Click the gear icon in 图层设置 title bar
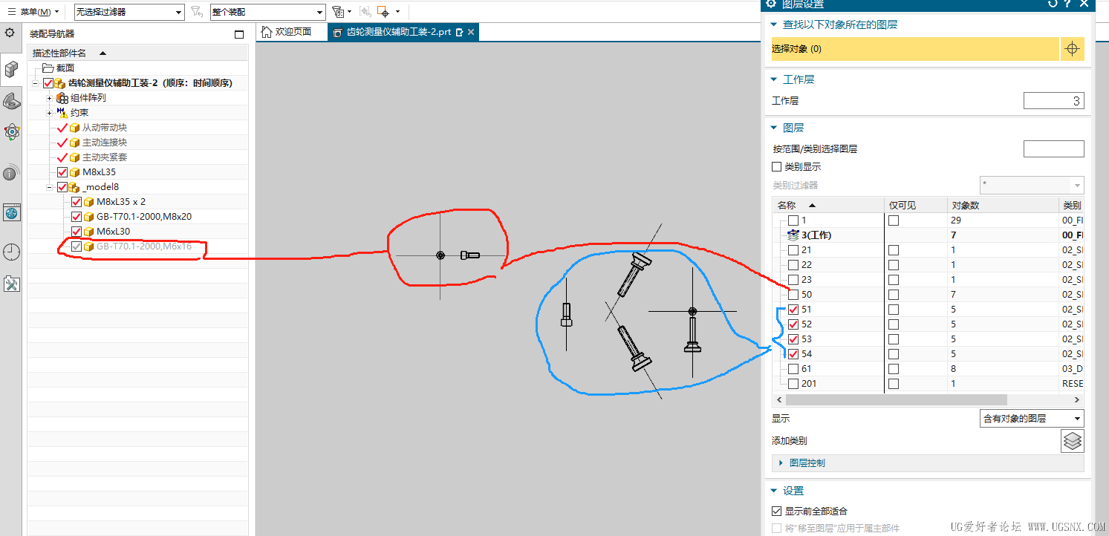 point(771,4)
